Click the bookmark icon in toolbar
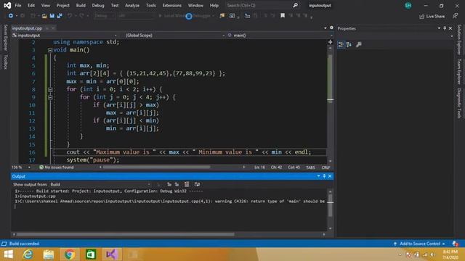 click(x=283, y=16)
